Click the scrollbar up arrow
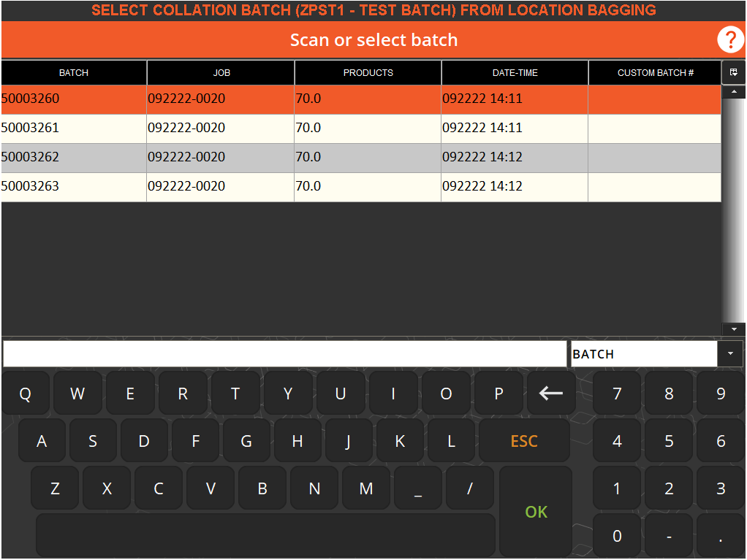 click(735, 91)
